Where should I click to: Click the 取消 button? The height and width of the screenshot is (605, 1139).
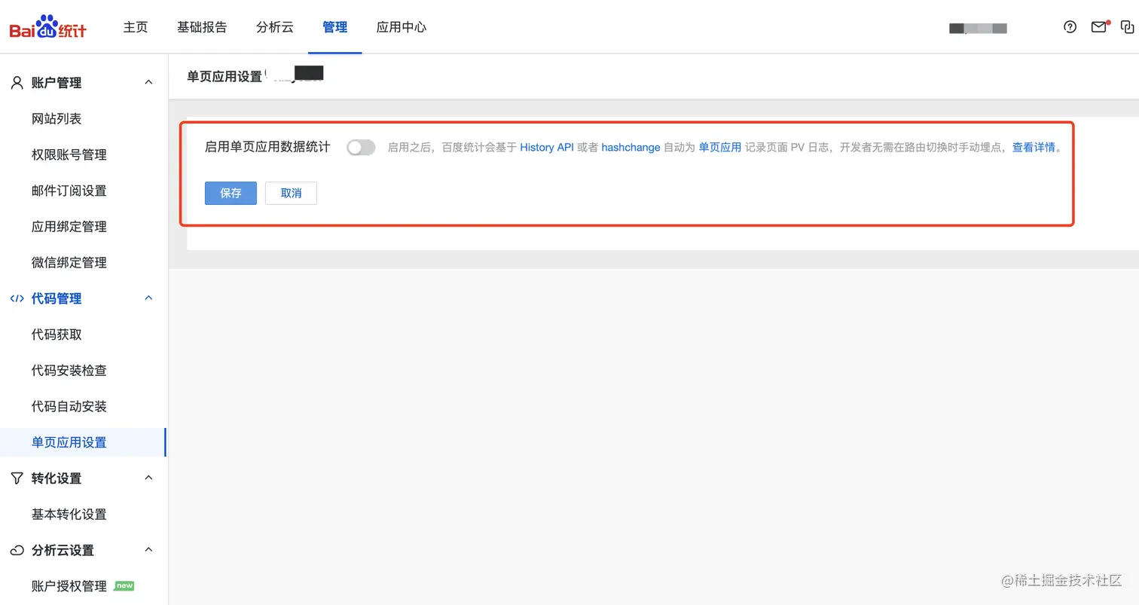[x=291, y=193]
